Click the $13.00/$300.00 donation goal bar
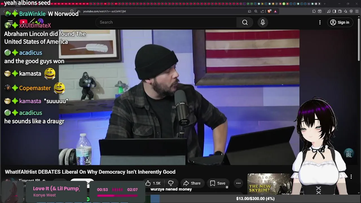This screenshot has height=203, width=361. [255, 198]
